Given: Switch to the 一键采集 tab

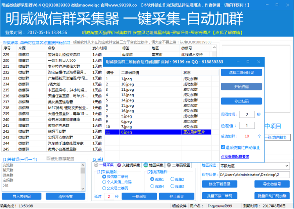Looking at the screenshot, I should 104,165.
